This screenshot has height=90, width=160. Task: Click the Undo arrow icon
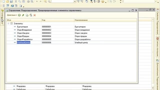37,1
